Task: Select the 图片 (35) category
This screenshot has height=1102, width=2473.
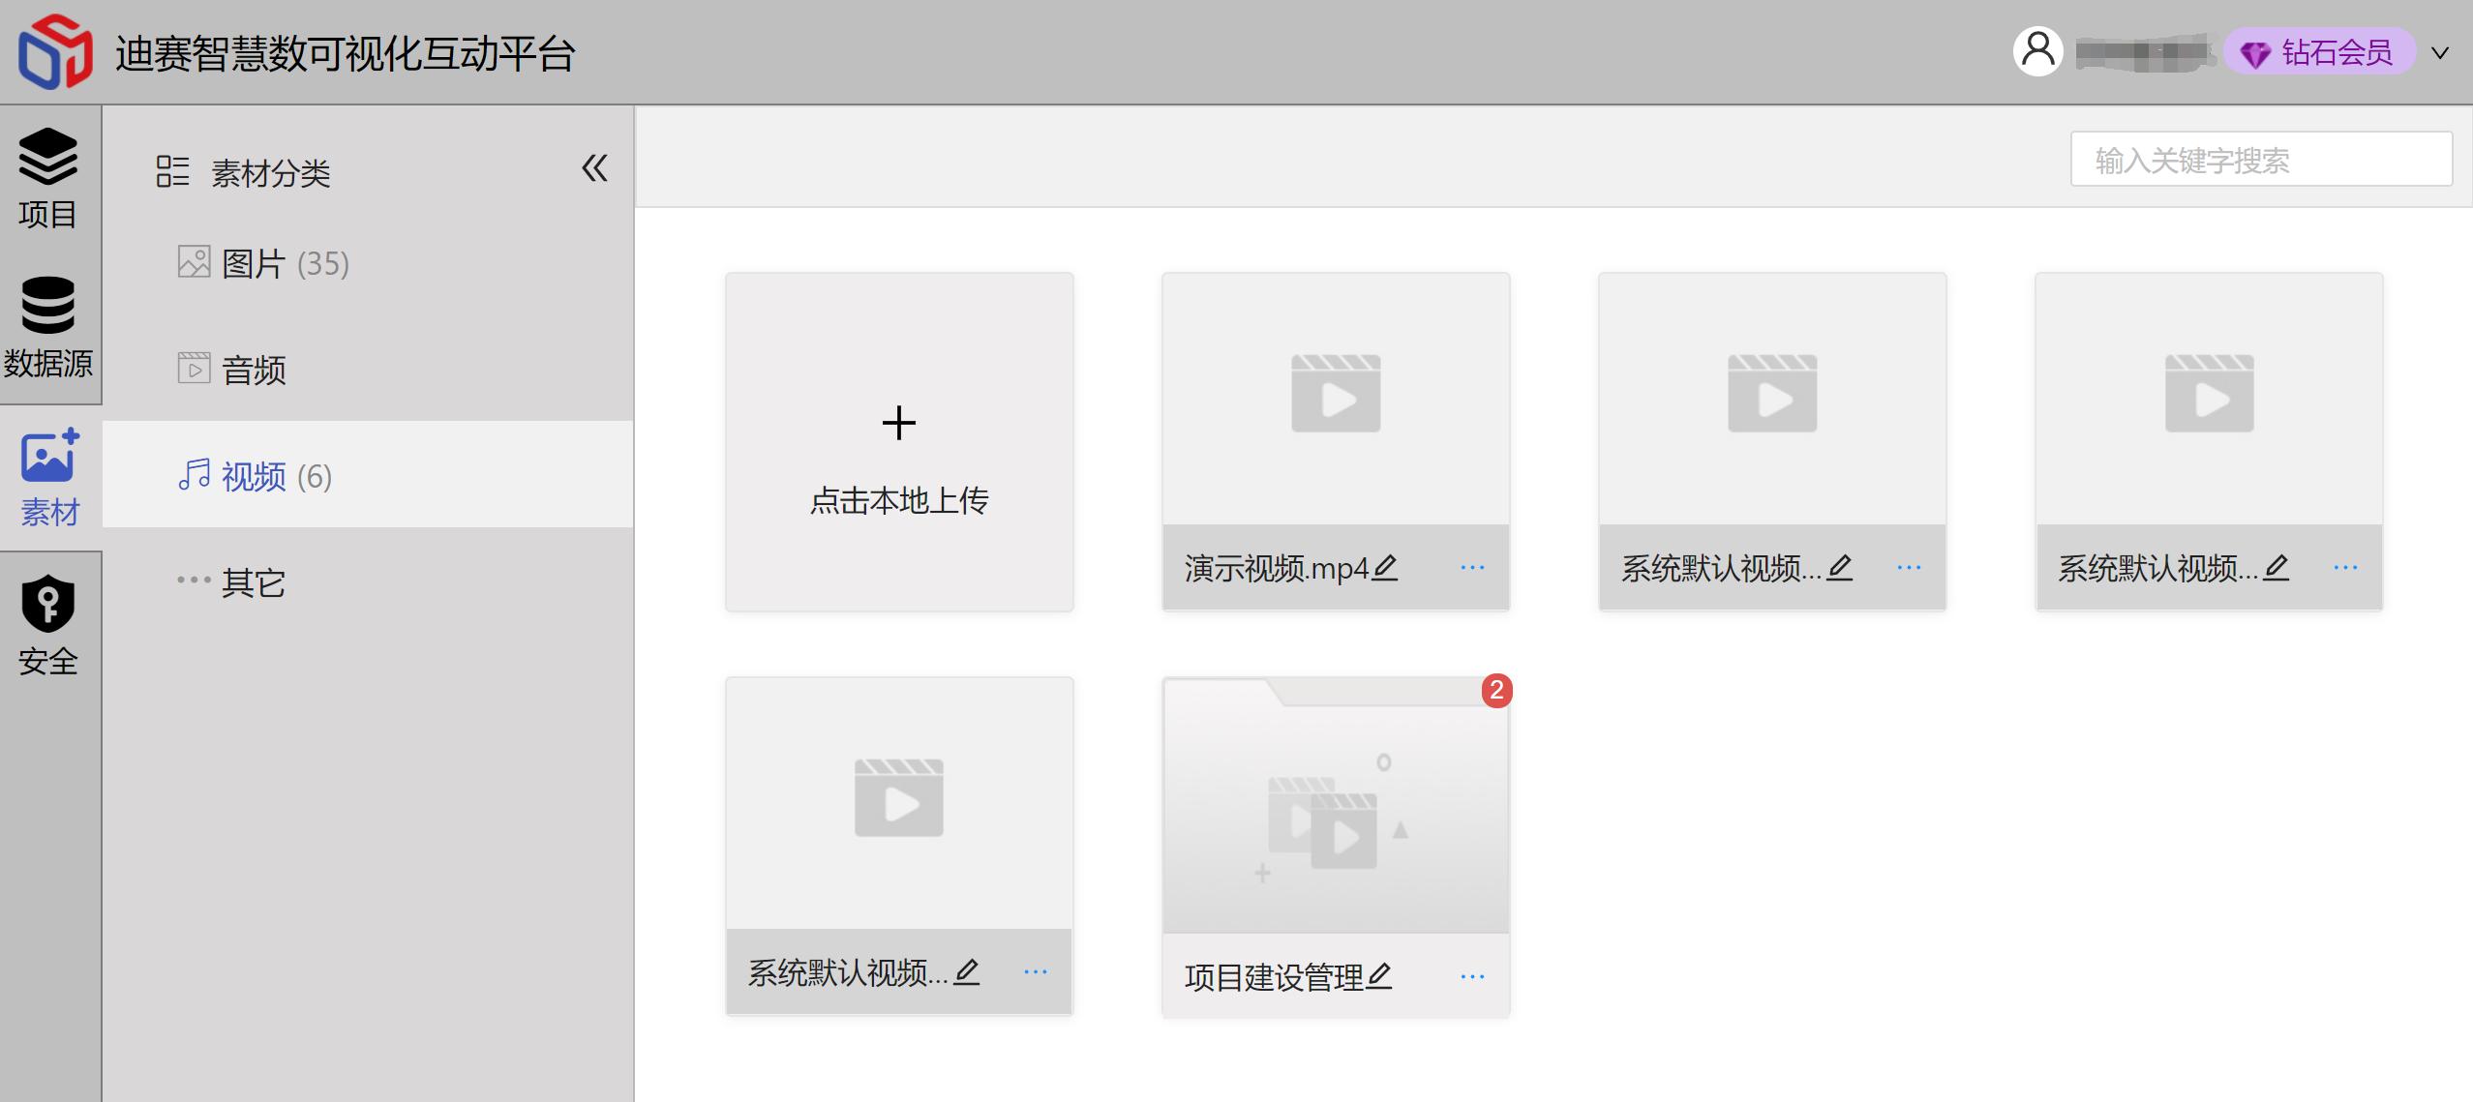Action: (368, 263)
